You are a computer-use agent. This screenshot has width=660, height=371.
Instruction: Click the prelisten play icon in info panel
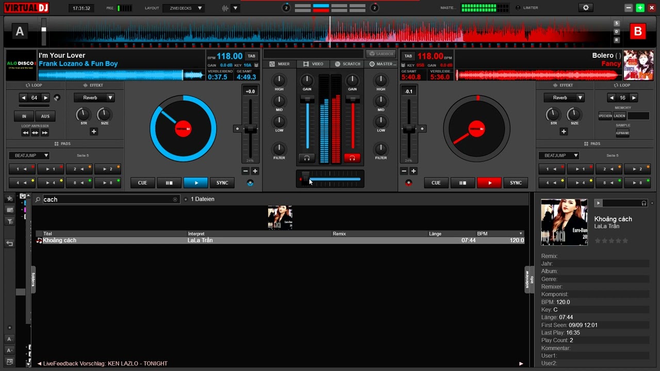(x=598, y=204)
